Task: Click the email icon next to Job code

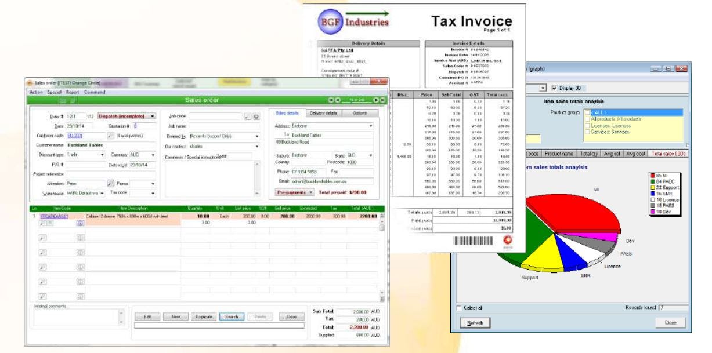Action: [x=257, y=117]
